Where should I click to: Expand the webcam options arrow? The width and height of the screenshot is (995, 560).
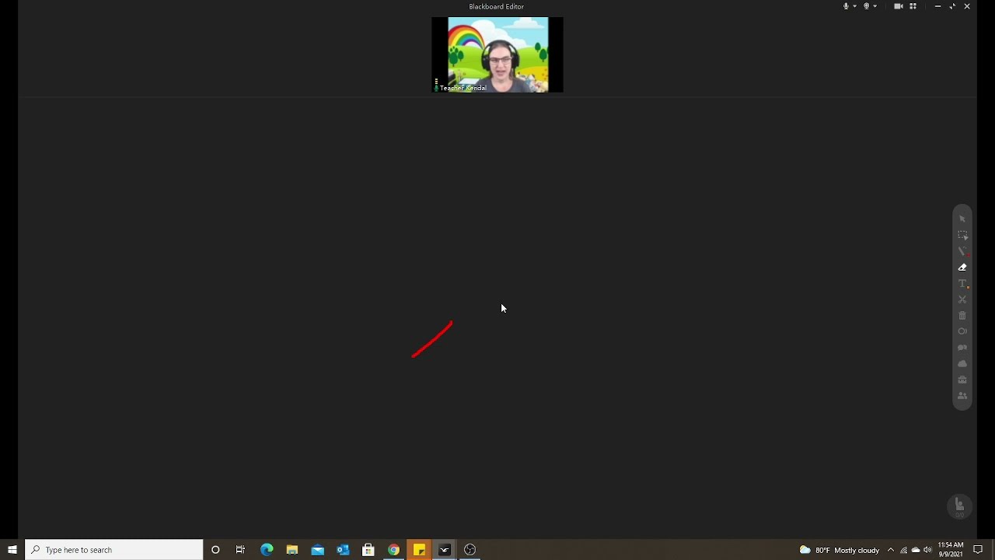tap(875, 6)
